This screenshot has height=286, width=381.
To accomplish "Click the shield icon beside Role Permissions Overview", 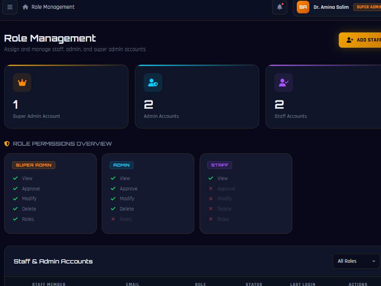I will 7,144.
